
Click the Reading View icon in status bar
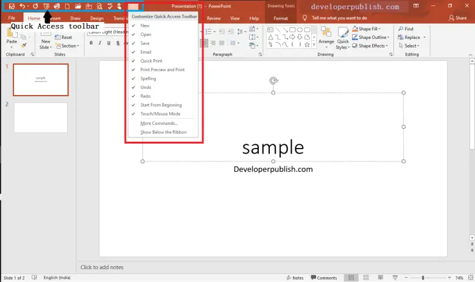click(x=381, y=278)
